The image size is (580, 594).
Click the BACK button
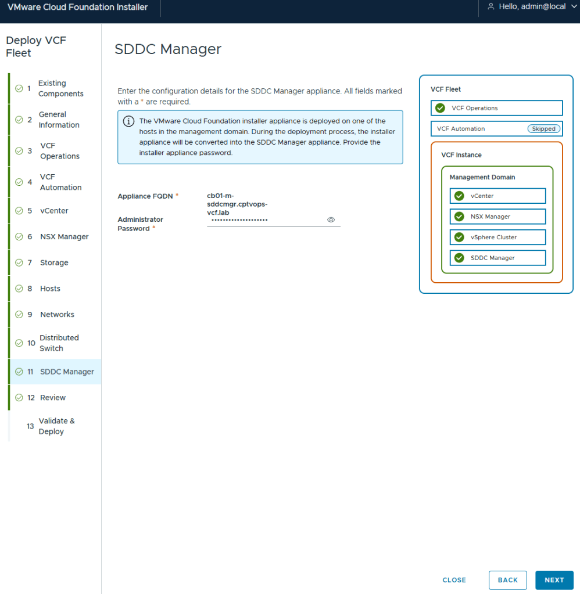pyautogui.click(x=507, y=580)
